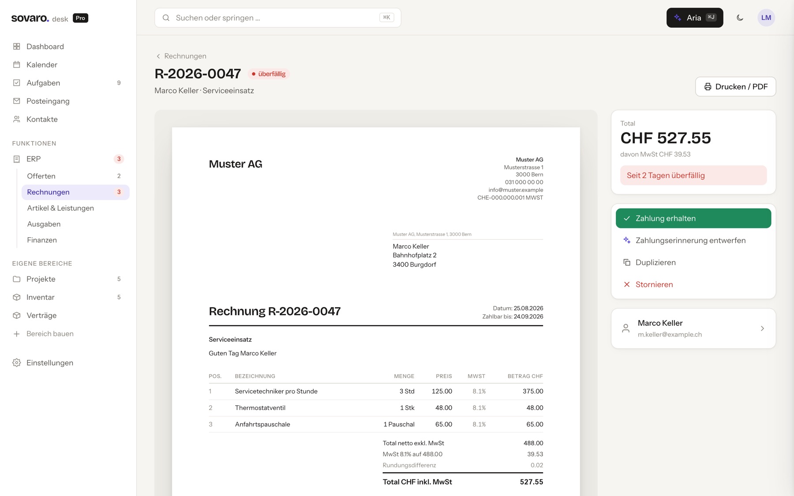
Task: Click sparkle icon beside Zahlungserinnerung entwerfen
Action: pos(627,240)
